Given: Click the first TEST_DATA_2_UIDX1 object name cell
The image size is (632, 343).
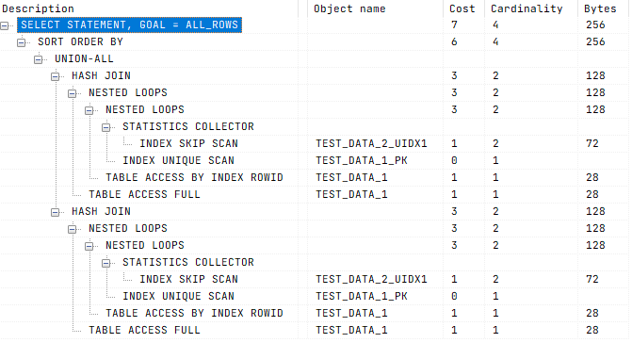Looking at the screenshot, I should click(x=371, y=143).
